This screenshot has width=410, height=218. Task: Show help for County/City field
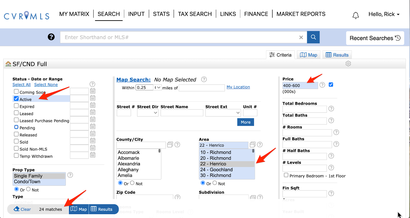coord(177,145)
